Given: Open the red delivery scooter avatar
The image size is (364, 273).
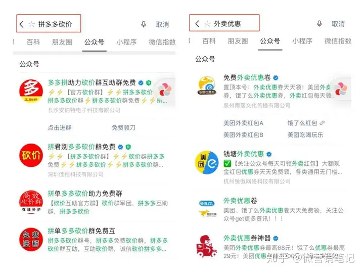Looking at the screenshot, I should coord(206,246).
